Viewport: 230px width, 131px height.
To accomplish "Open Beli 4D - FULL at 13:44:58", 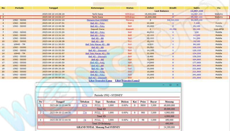I will (x=97, y=26).
